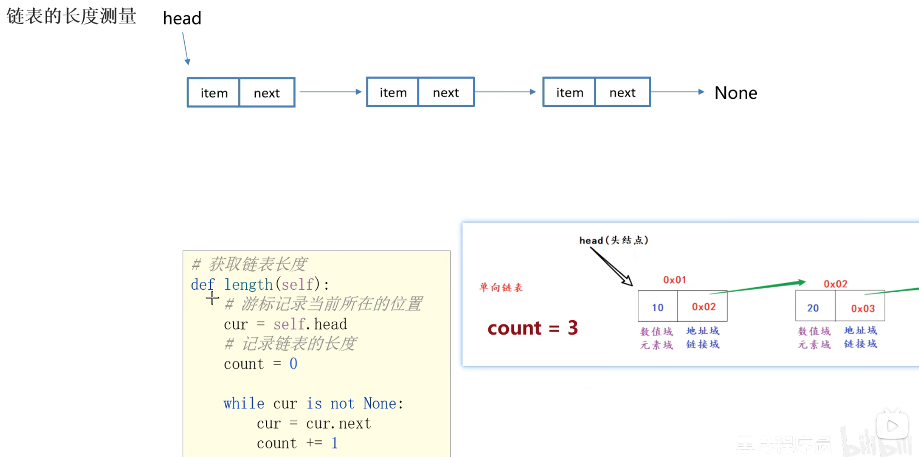Image resolution: width=919 pixels, height=457 pixels.
Task: Click the second node's item box
Action: (393, 93)
